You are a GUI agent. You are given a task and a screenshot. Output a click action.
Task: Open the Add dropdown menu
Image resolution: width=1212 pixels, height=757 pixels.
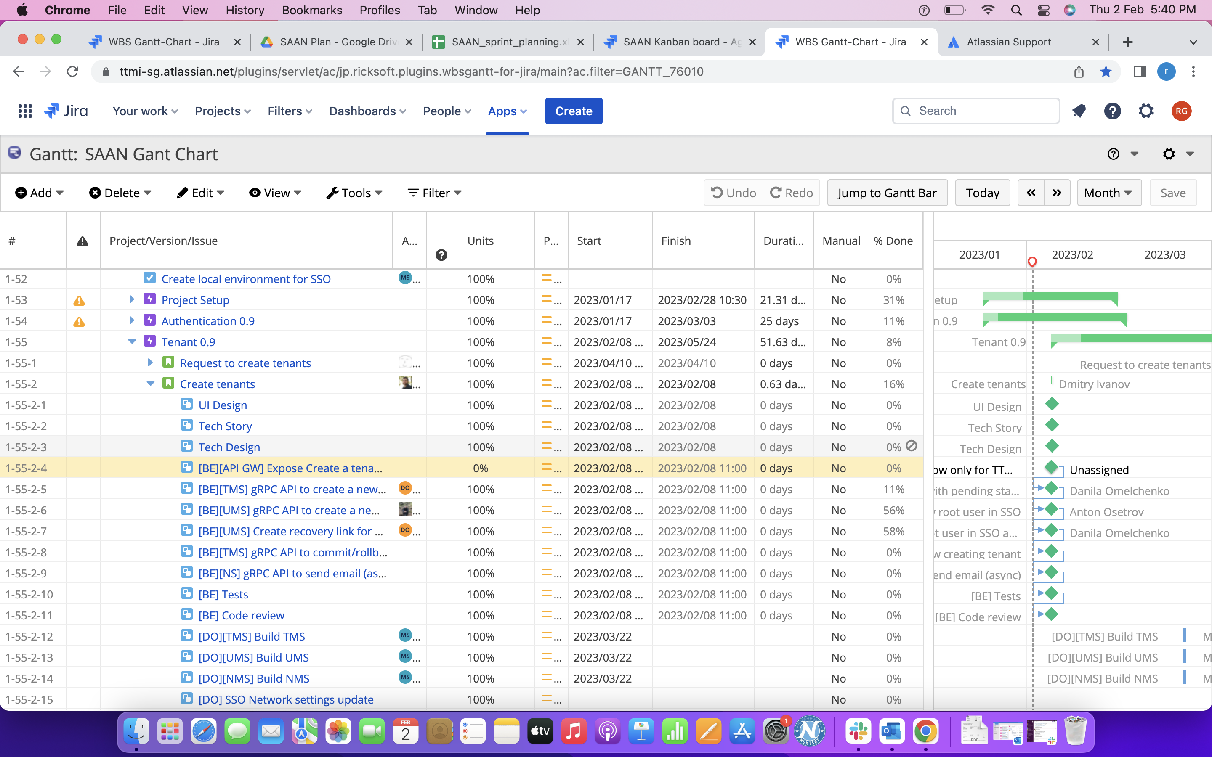40,193
